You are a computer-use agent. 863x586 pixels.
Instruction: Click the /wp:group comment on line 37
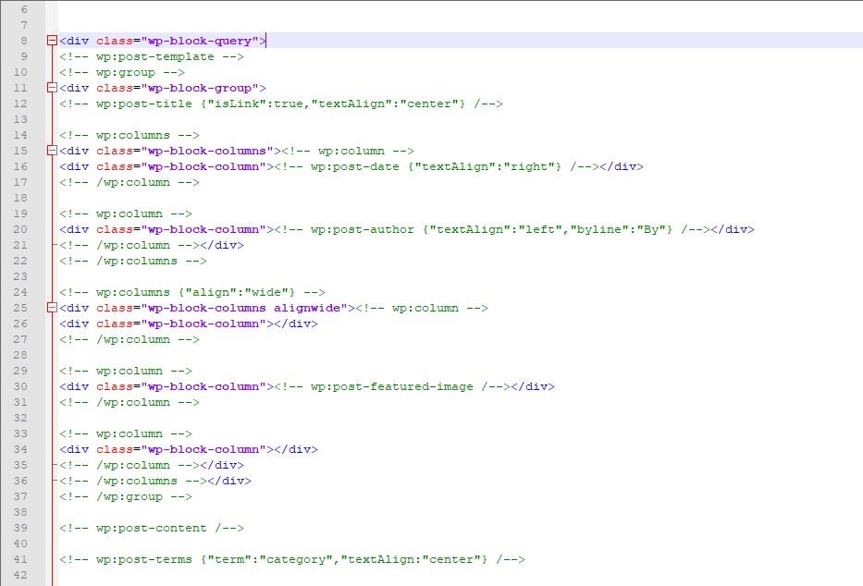point(126,496)
